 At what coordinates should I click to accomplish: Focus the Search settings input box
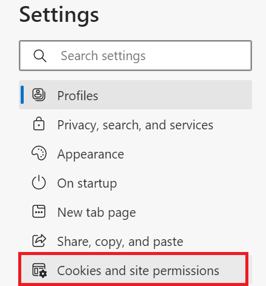click(x=135, y=55)
